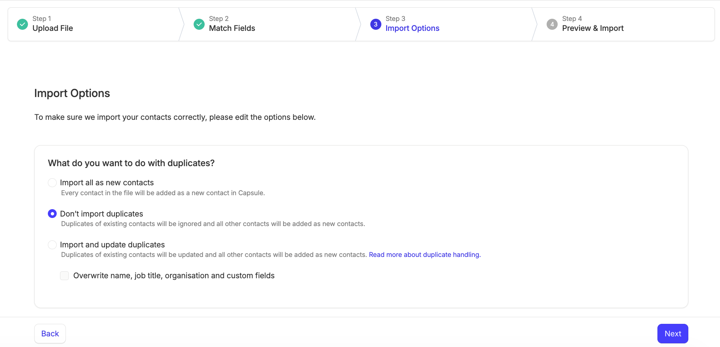Choose Import and update duplicates radio
The width and height of the screenshot is (720, 347).
click(x=52, y=245)
